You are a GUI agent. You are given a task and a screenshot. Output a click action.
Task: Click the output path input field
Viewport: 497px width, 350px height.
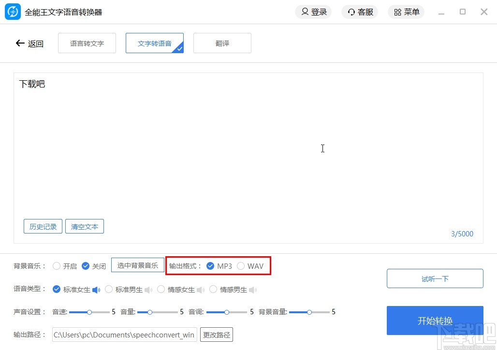[x=123, y=335]
